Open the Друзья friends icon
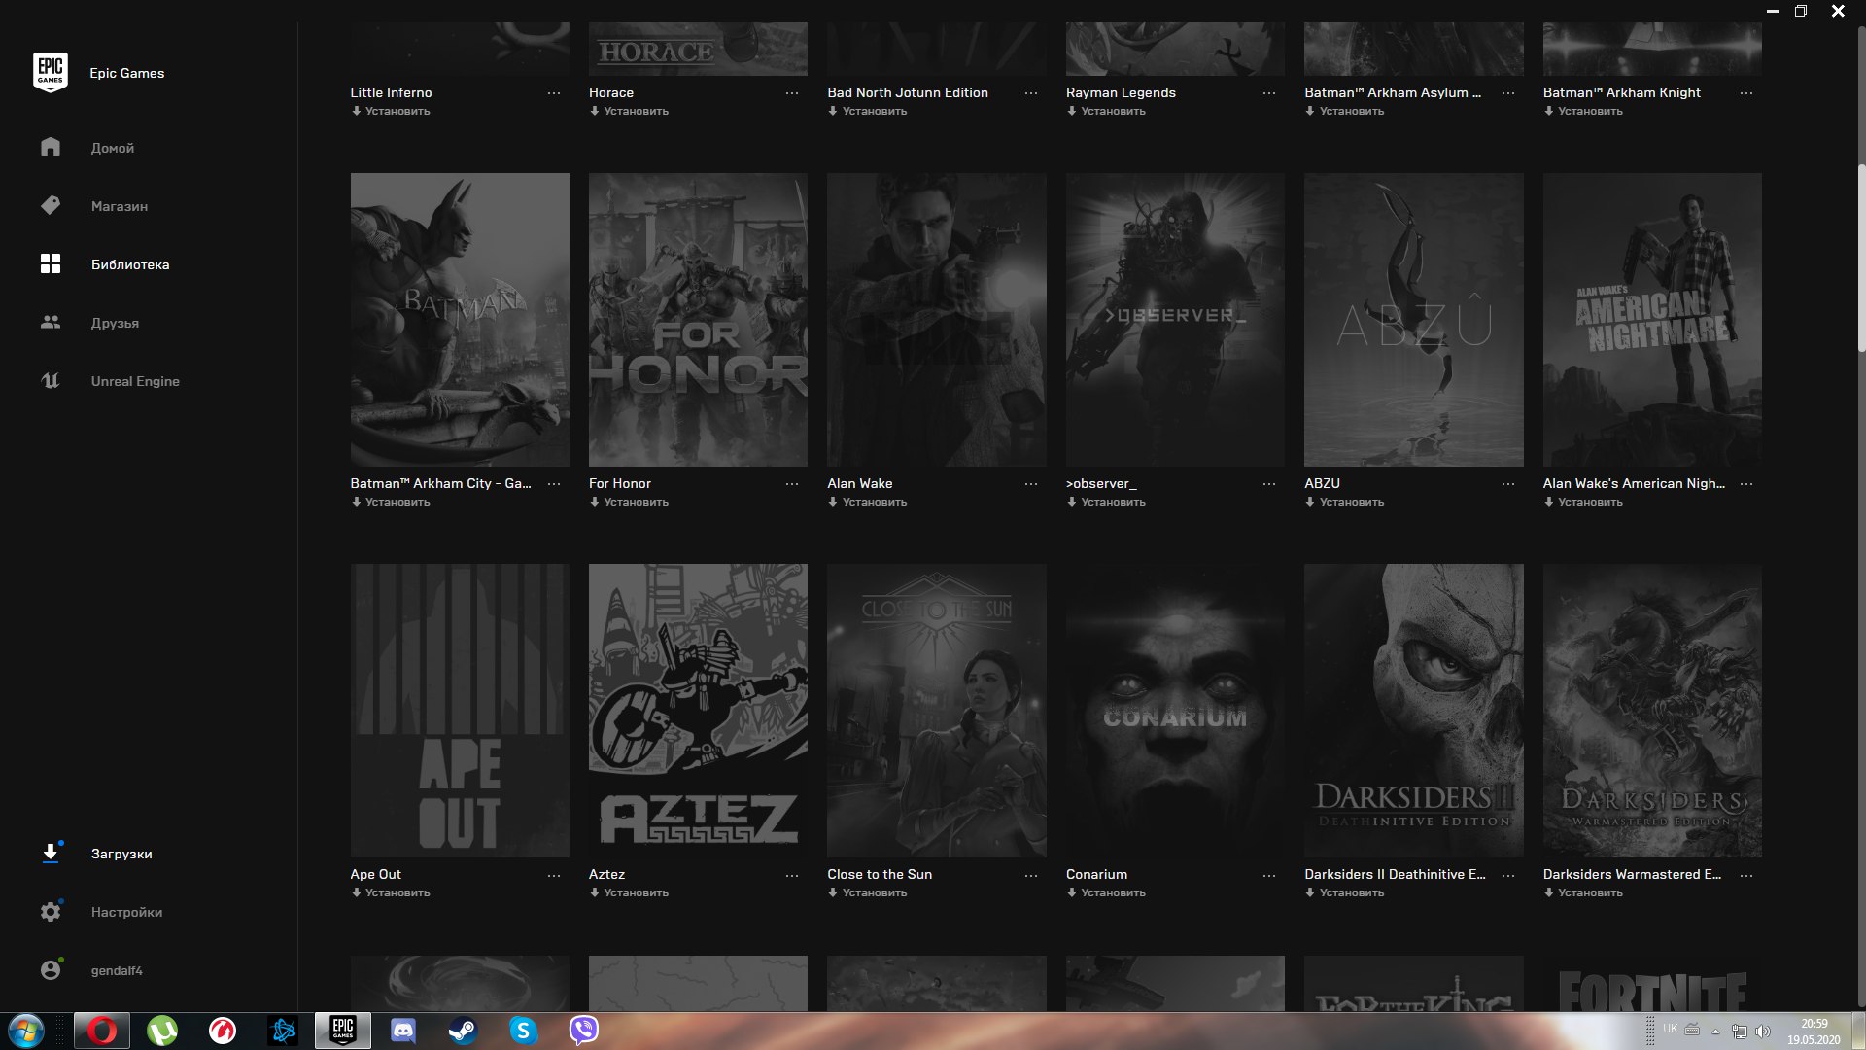This screenshot has width=1866, height=1050. pos(51,322)
